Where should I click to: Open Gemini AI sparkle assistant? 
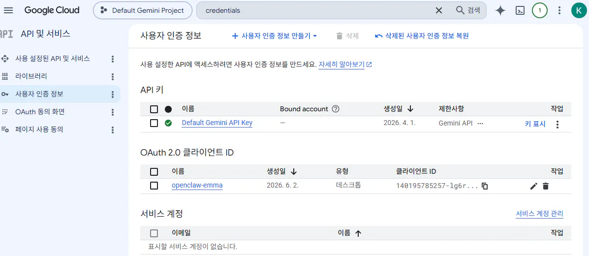pyautogui.click(x=500, y=10)
